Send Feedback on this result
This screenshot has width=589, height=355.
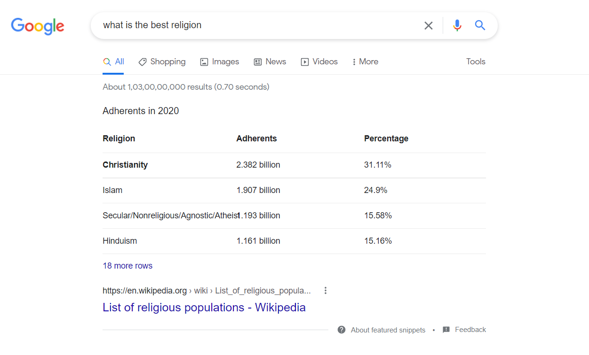[x=470, y=329]
